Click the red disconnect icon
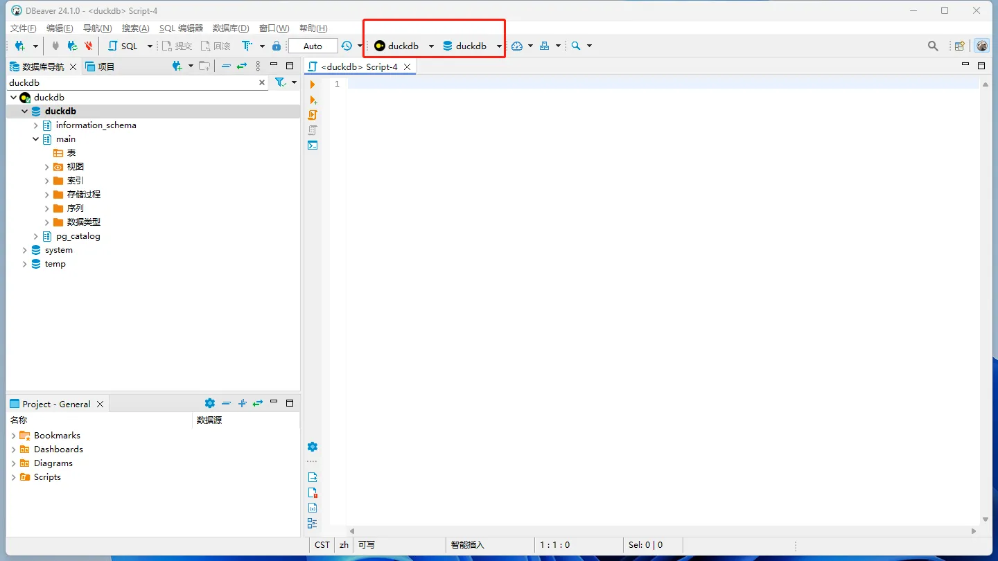The image size is (998, 561). (x=89, y=46)
